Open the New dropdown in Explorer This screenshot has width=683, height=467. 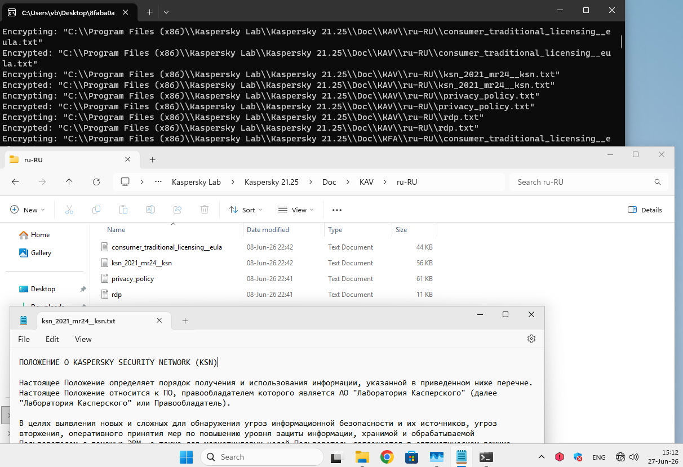(27, 210)
